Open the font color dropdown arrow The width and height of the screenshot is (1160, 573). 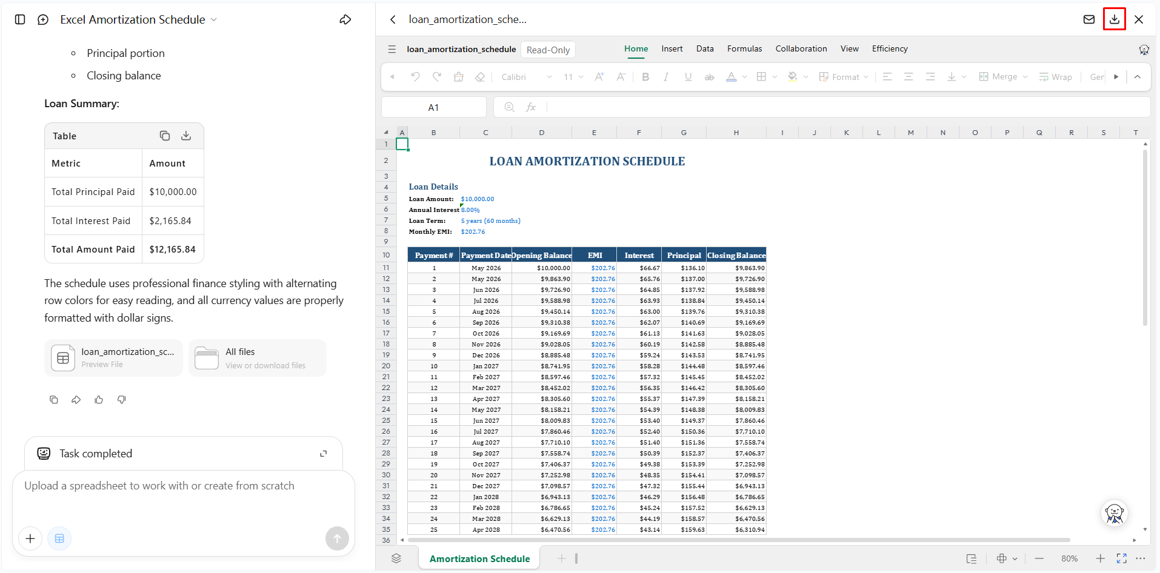click(x=744, y=76)
